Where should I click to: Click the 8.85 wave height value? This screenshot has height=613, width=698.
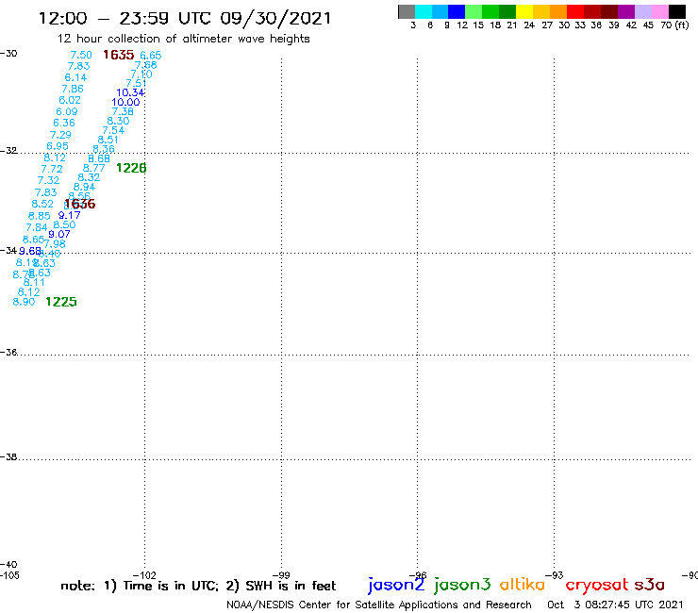pos(40,216)
